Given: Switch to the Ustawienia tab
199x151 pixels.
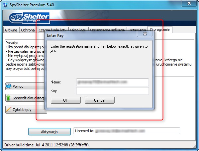Looking at the screenshot, I should pos(137,30).
